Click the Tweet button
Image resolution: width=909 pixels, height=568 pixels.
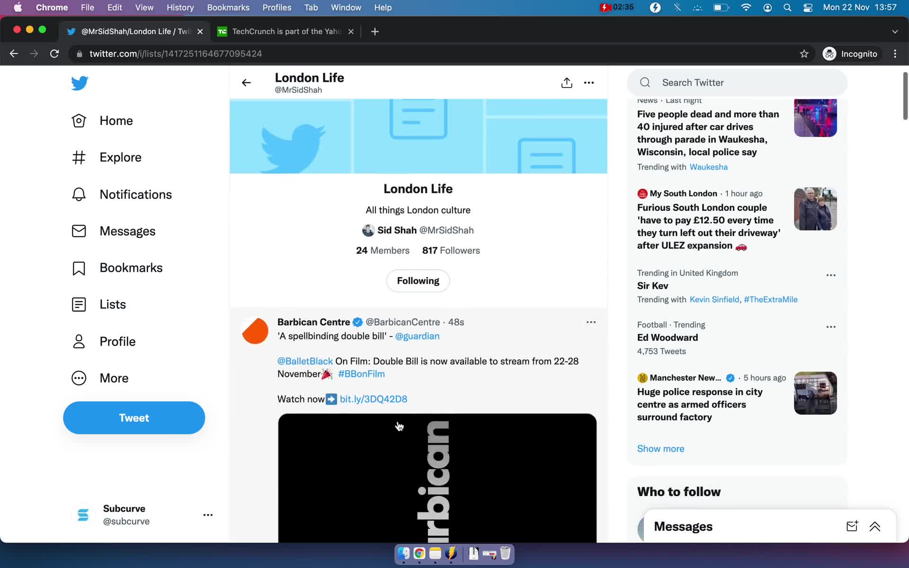134,417
